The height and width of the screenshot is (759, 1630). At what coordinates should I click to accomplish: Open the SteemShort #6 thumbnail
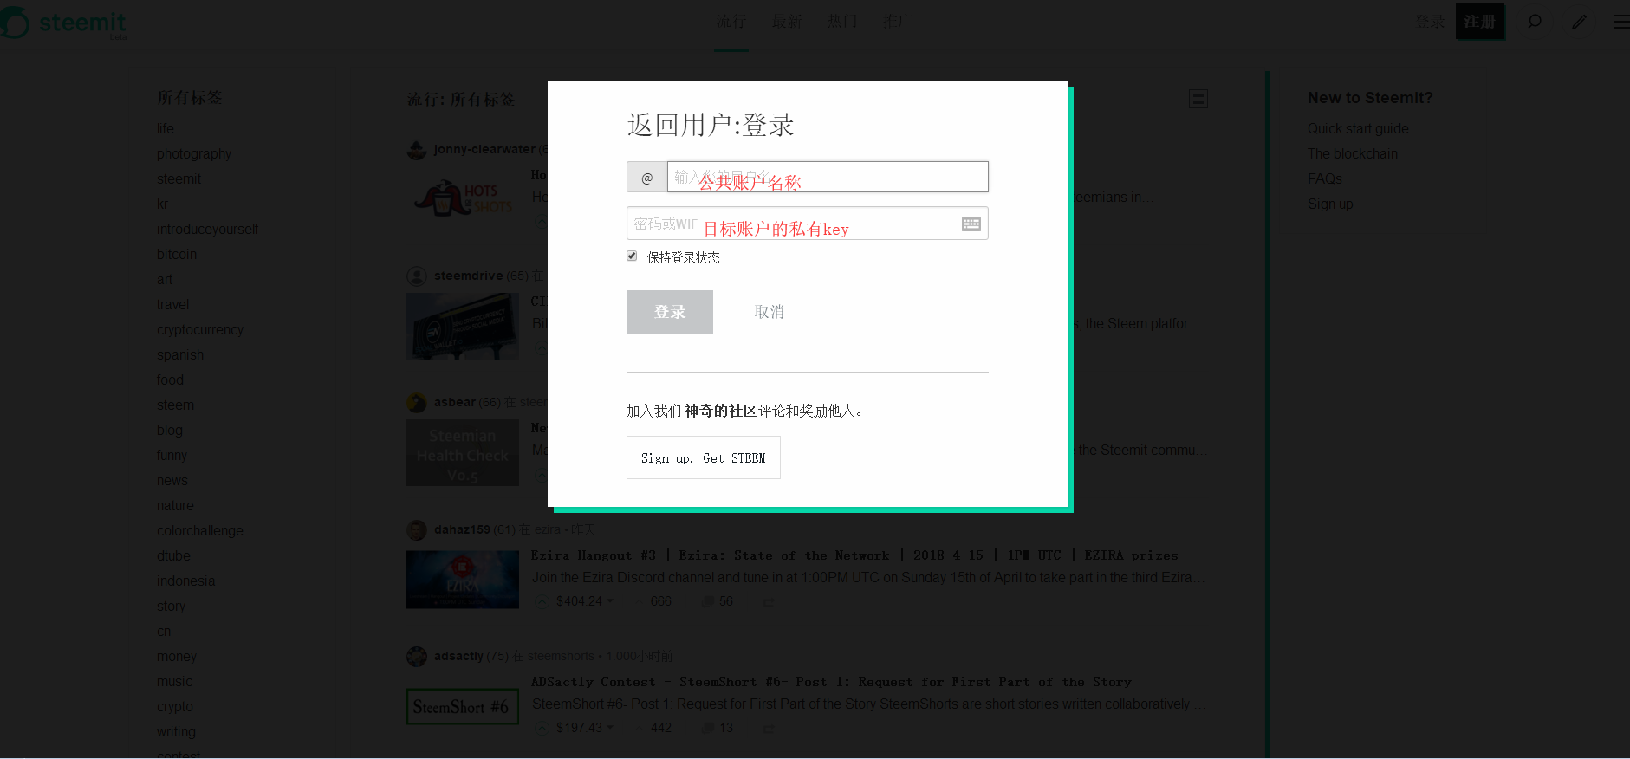point(463,707)
